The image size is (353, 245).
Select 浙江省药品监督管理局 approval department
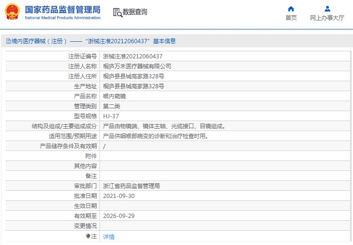(x=131, y=186)
